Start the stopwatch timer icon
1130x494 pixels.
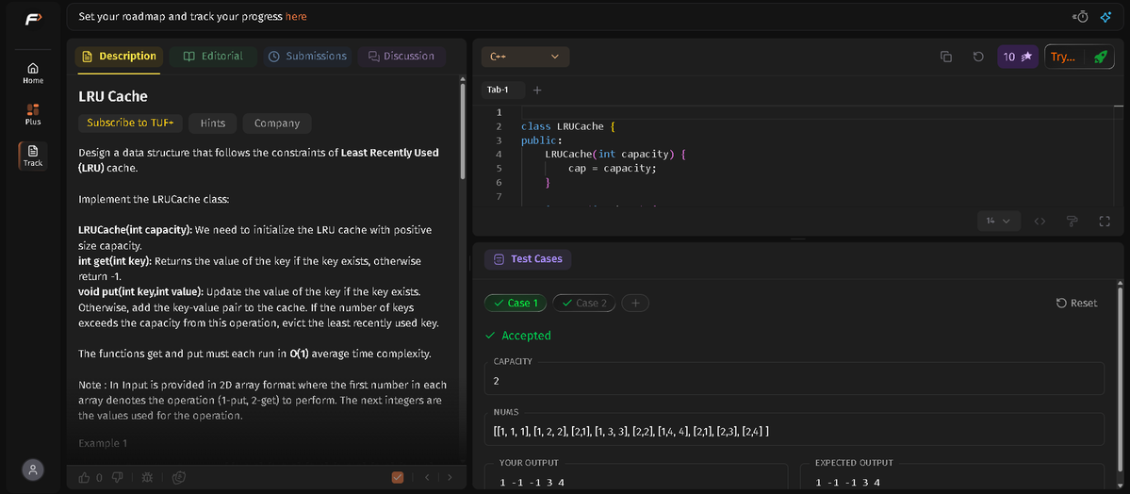point(1080,17)
